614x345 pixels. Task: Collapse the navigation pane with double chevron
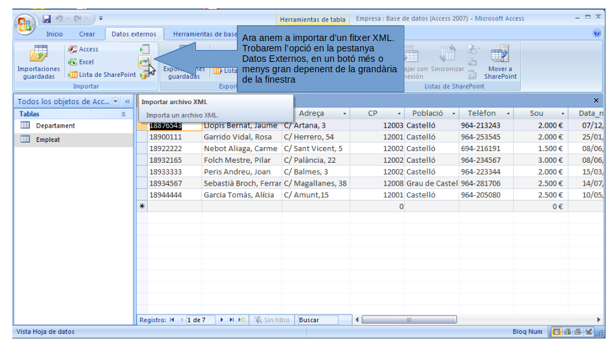tap(127, 102)
